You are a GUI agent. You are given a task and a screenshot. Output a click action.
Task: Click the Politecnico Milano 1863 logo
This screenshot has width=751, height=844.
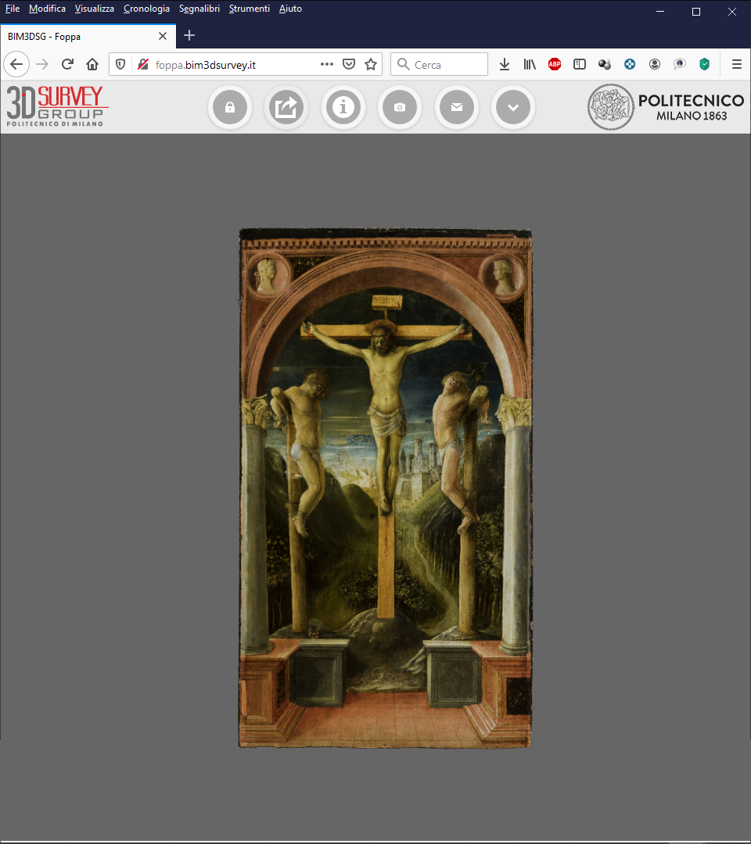[666, 107]
